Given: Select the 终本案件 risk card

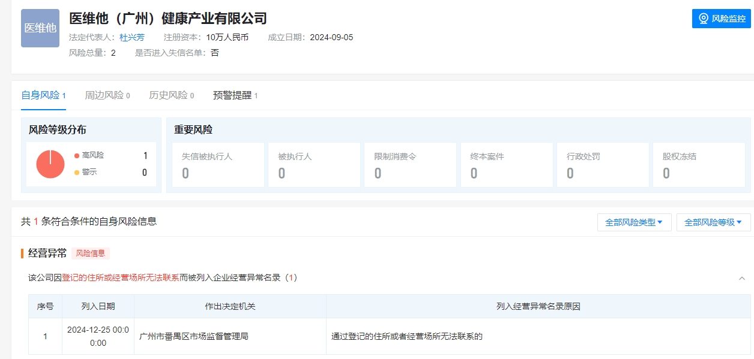Looking at the screenshot, I should click(506, 165).
